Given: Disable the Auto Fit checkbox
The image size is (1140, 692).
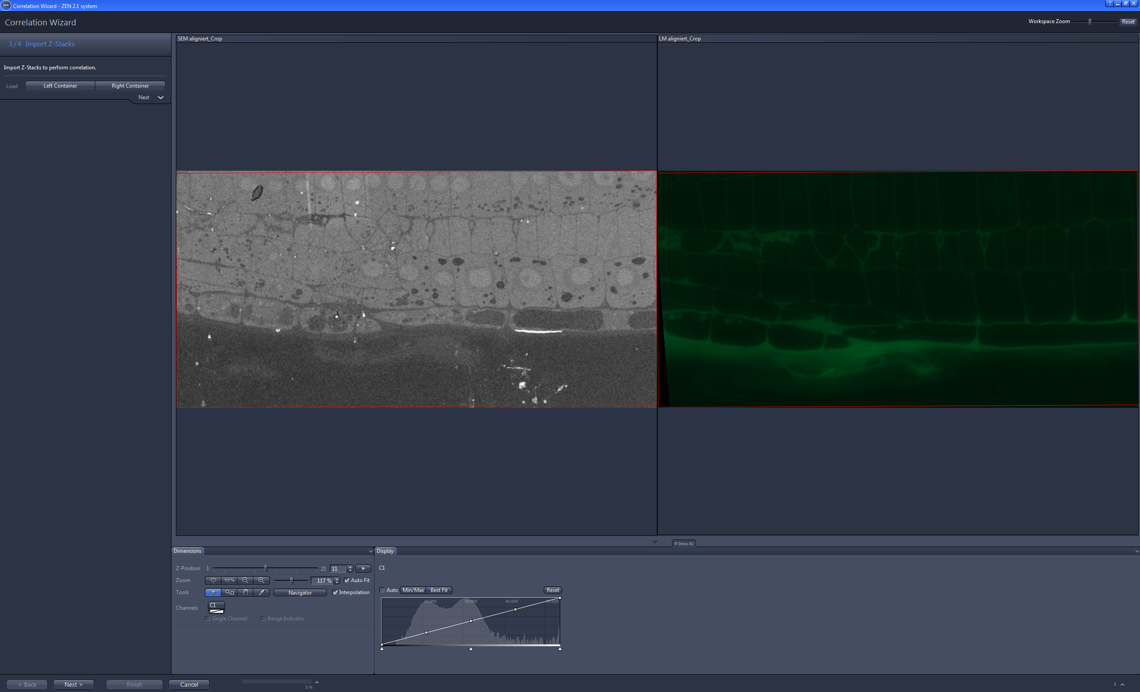Looking at the screenshot, I should click(347, 580).
